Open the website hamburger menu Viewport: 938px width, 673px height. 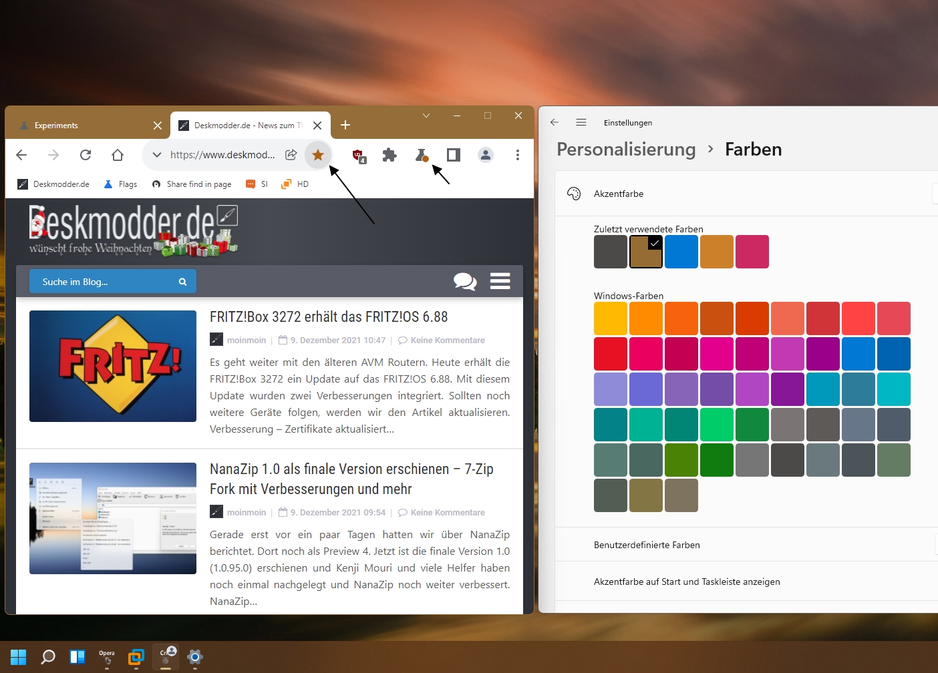coord(500,281)
